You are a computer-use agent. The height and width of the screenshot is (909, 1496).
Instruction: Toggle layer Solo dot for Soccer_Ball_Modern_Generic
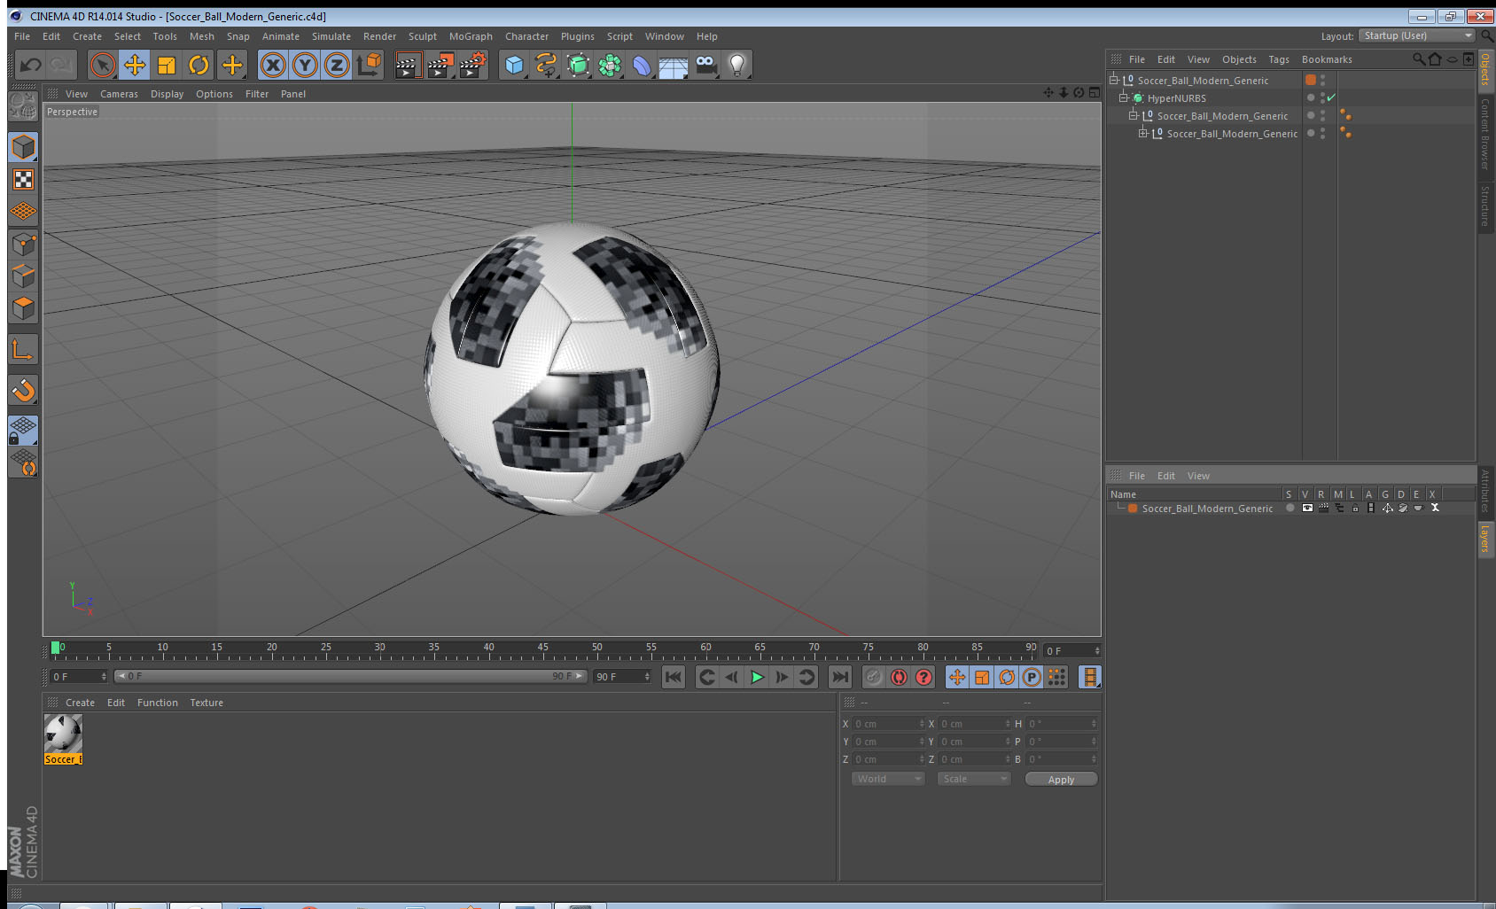tap(1290, 508)
